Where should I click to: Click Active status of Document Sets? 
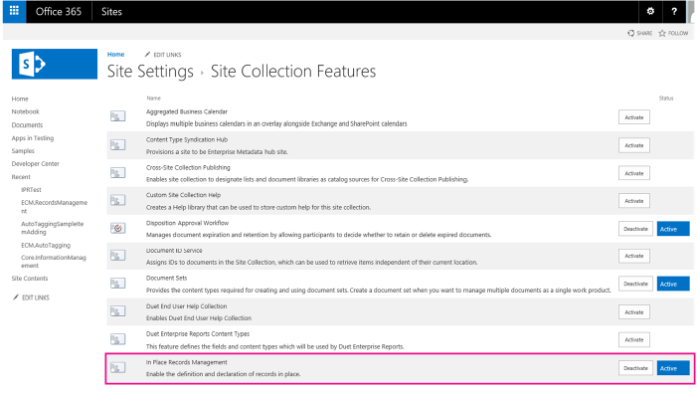tap(673, 284)
